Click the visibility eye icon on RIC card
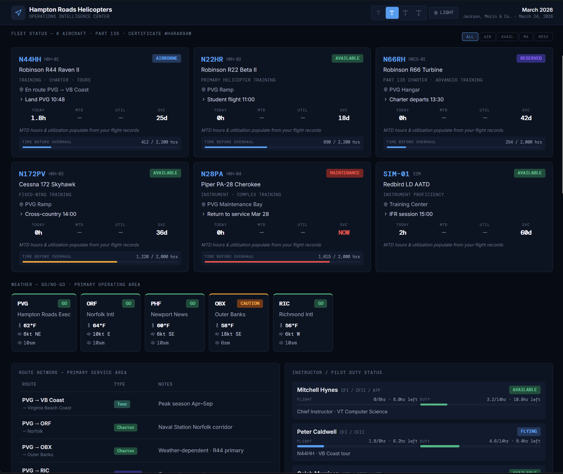563x474 pixels. coord(281,343)
